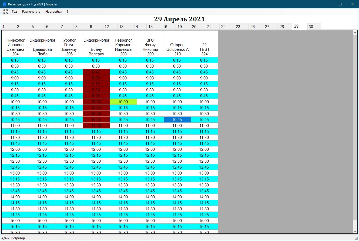Switch to day tab 30
This screenshot has width=359, height=241.
coord(314,27)
